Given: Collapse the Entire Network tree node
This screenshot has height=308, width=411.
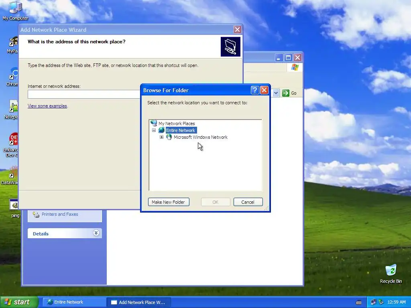Looking at the screenshot, I should click(154, 130).
